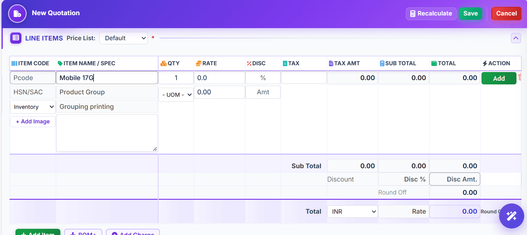This screenshot has width=527, height=235.
Task: Click the Disc Amt. summary field
Action: tap(455, 179)
